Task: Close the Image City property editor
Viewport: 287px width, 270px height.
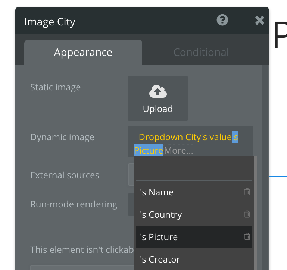Action: click(259, 21)
